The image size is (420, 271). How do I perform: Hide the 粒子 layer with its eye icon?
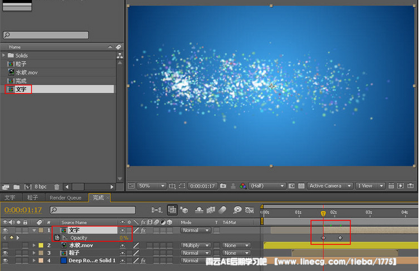click(5, 253)
